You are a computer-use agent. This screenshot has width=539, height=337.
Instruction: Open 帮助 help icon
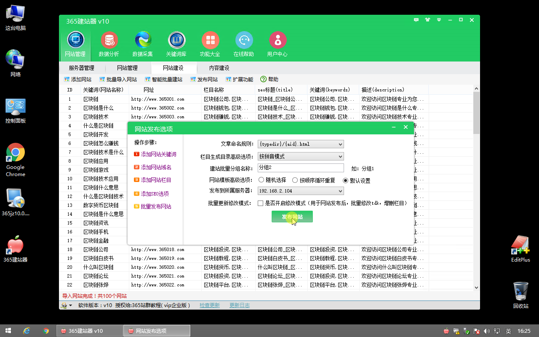[269, 79]
